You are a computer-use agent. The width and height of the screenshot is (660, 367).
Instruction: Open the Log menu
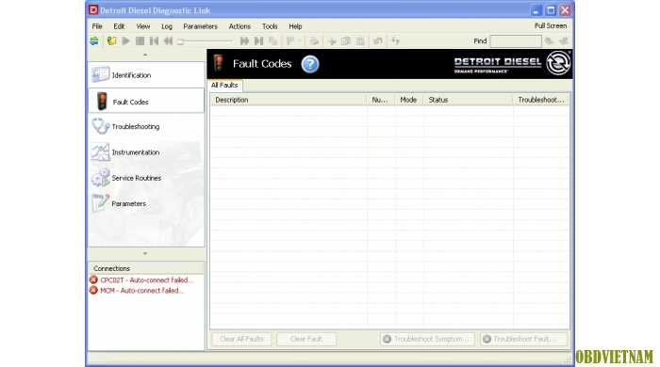point(167,26)
